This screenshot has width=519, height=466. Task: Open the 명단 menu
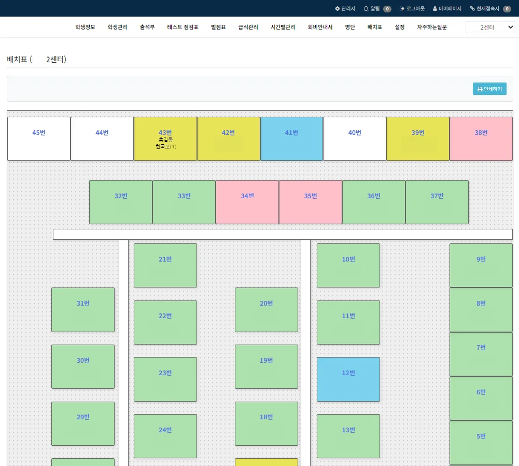pyautogui.click(x=350, y=27)
